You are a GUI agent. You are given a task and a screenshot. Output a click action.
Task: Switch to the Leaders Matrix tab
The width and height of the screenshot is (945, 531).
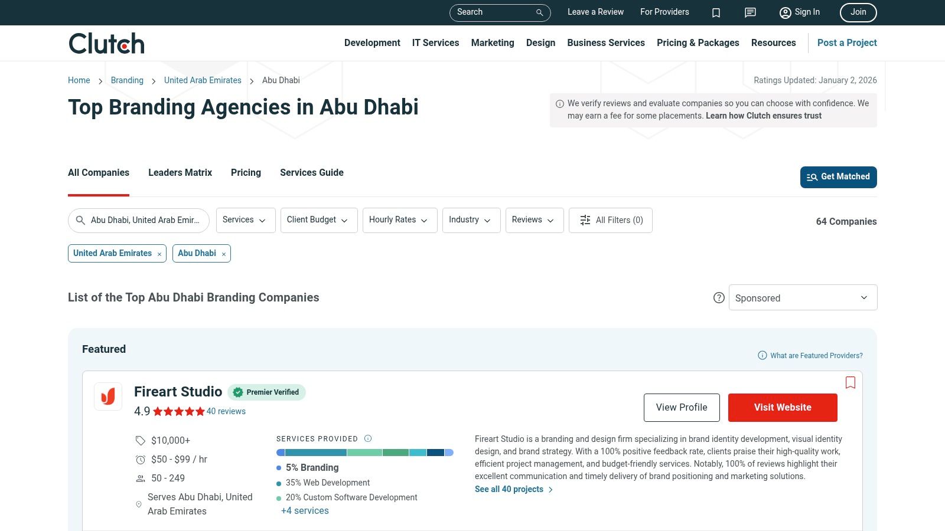click(180, 172)
